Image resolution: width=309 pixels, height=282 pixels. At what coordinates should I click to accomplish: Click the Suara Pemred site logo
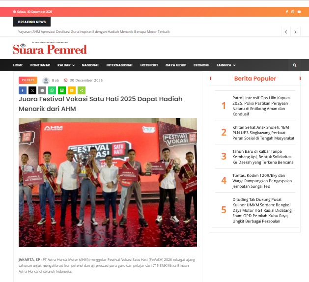(x=50, y=49)
